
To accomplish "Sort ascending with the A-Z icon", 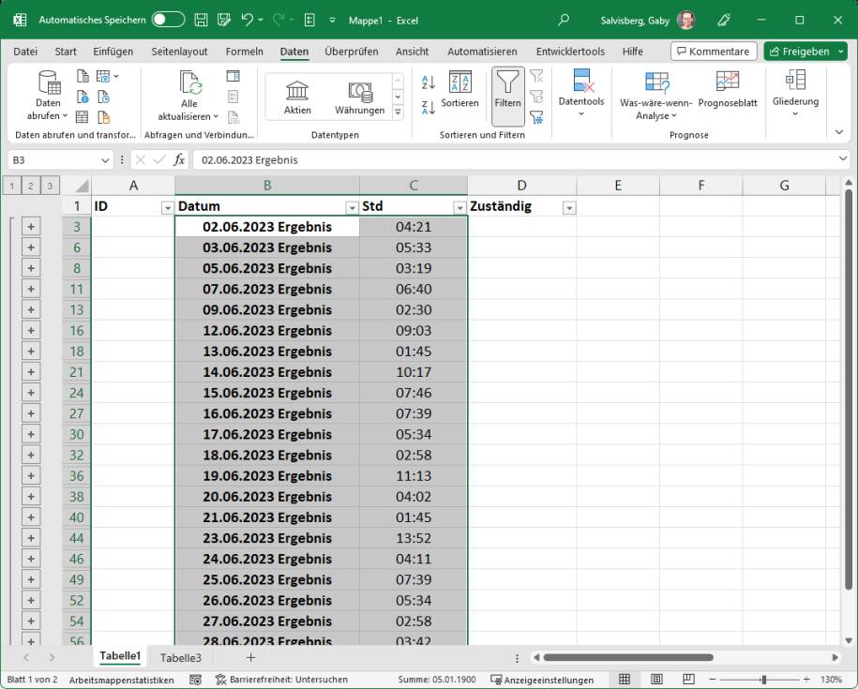I will click(429, 82).
